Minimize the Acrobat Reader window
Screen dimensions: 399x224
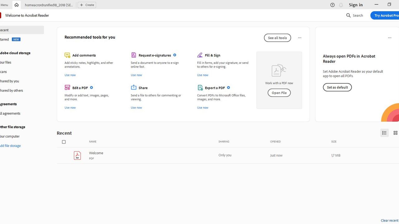(376, 4)
